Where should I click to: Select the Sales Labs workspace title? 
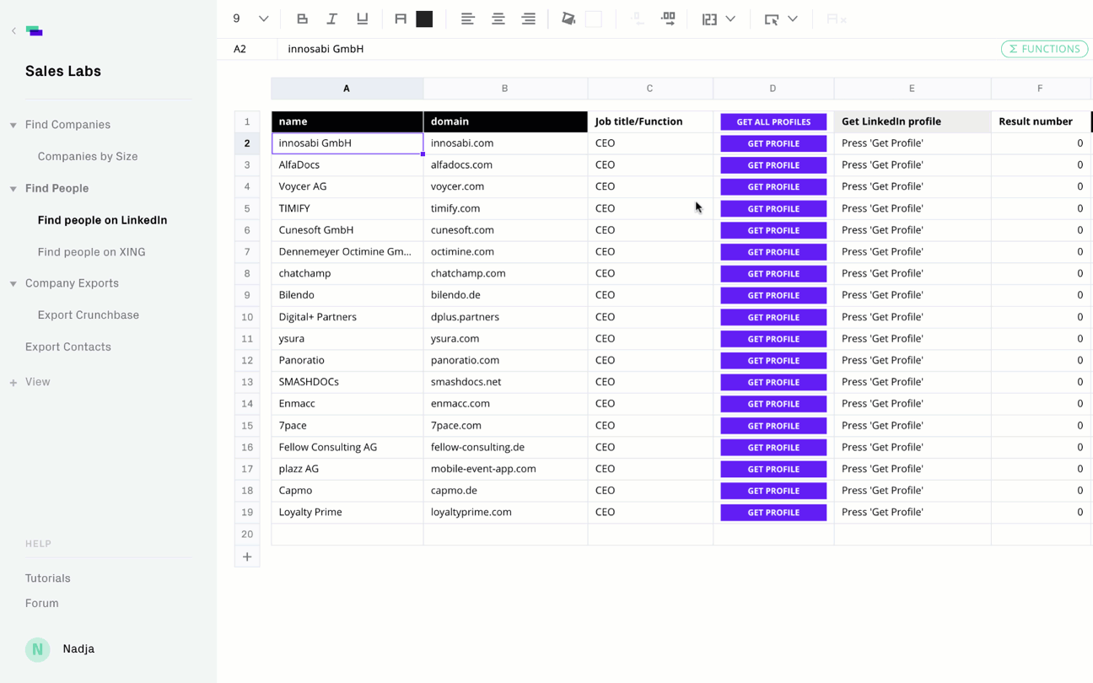point(63,72)
